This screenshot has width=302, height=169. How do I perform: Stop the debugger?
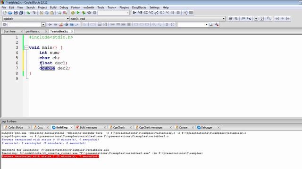(x=178, y=13)
